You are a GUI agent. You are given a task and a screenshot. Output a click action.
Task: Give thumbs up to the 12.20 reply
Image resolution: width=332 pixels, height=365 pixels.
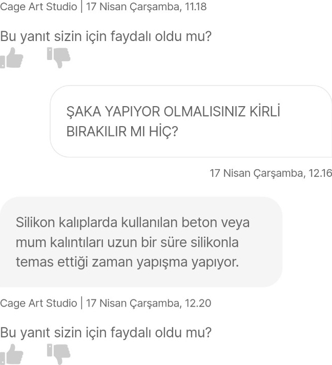(x=11, y=354)
